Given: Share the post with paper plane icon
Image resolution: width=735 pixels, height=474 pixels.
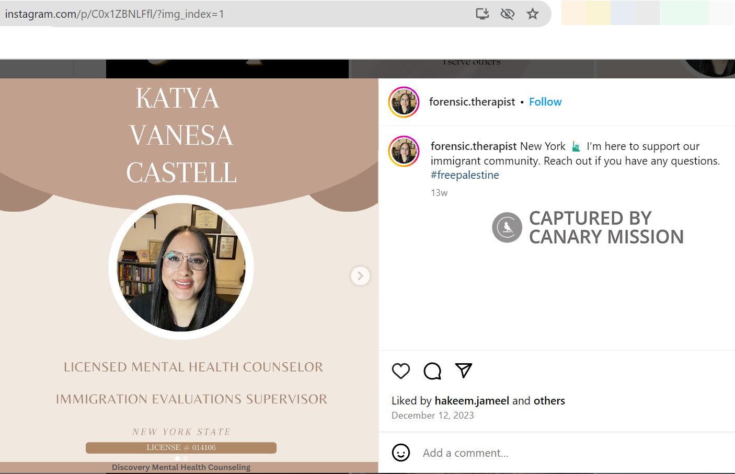Looking at the screenshot, I should click(x=464, y=371).
